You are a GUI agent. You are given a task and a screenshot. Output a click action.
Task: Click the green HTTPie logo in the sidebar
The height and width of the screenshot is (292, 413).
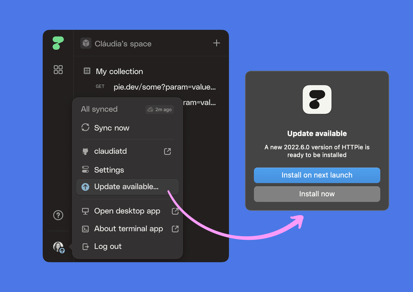[58, 43]
